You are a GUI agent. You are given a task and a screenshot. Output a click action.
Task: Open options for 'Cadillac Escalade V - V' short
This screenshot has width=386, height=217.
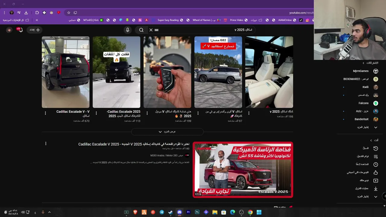46,113
